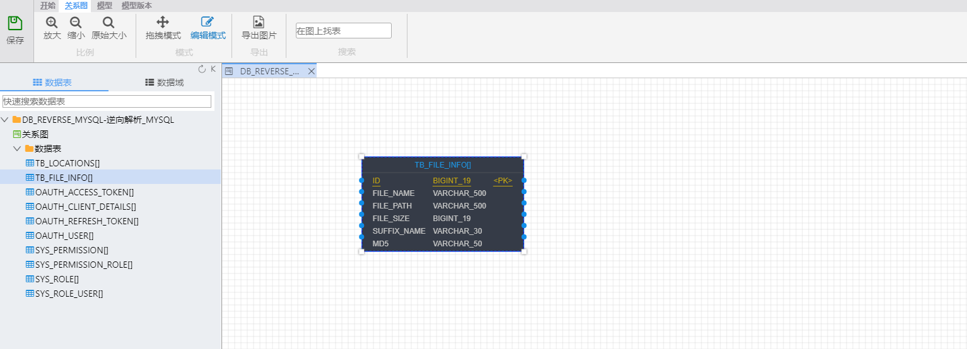Screen dimensions: 967x349
Task: Collapse the DB_REVERSE_MYSQL root node arrow
Action: point(5,120)
